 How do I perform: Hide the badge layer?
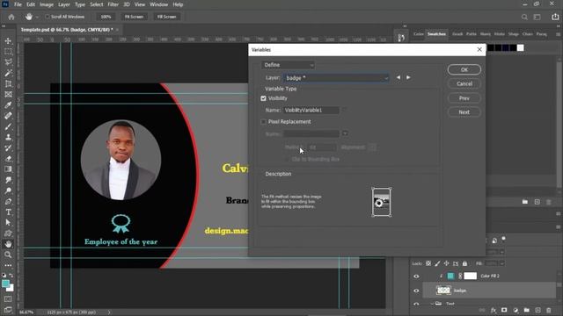point(416,291)
